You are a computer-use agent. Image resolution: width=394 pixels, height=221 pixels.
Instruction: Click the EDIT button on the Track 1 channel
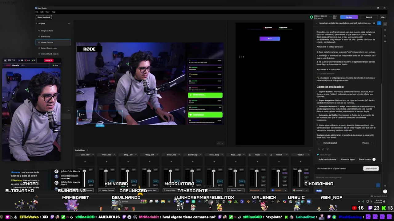pyautogui.click(x=285, y=170)
